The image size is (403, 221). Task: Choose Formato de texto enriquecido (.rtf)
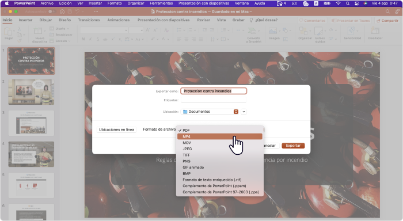point(220,180)
